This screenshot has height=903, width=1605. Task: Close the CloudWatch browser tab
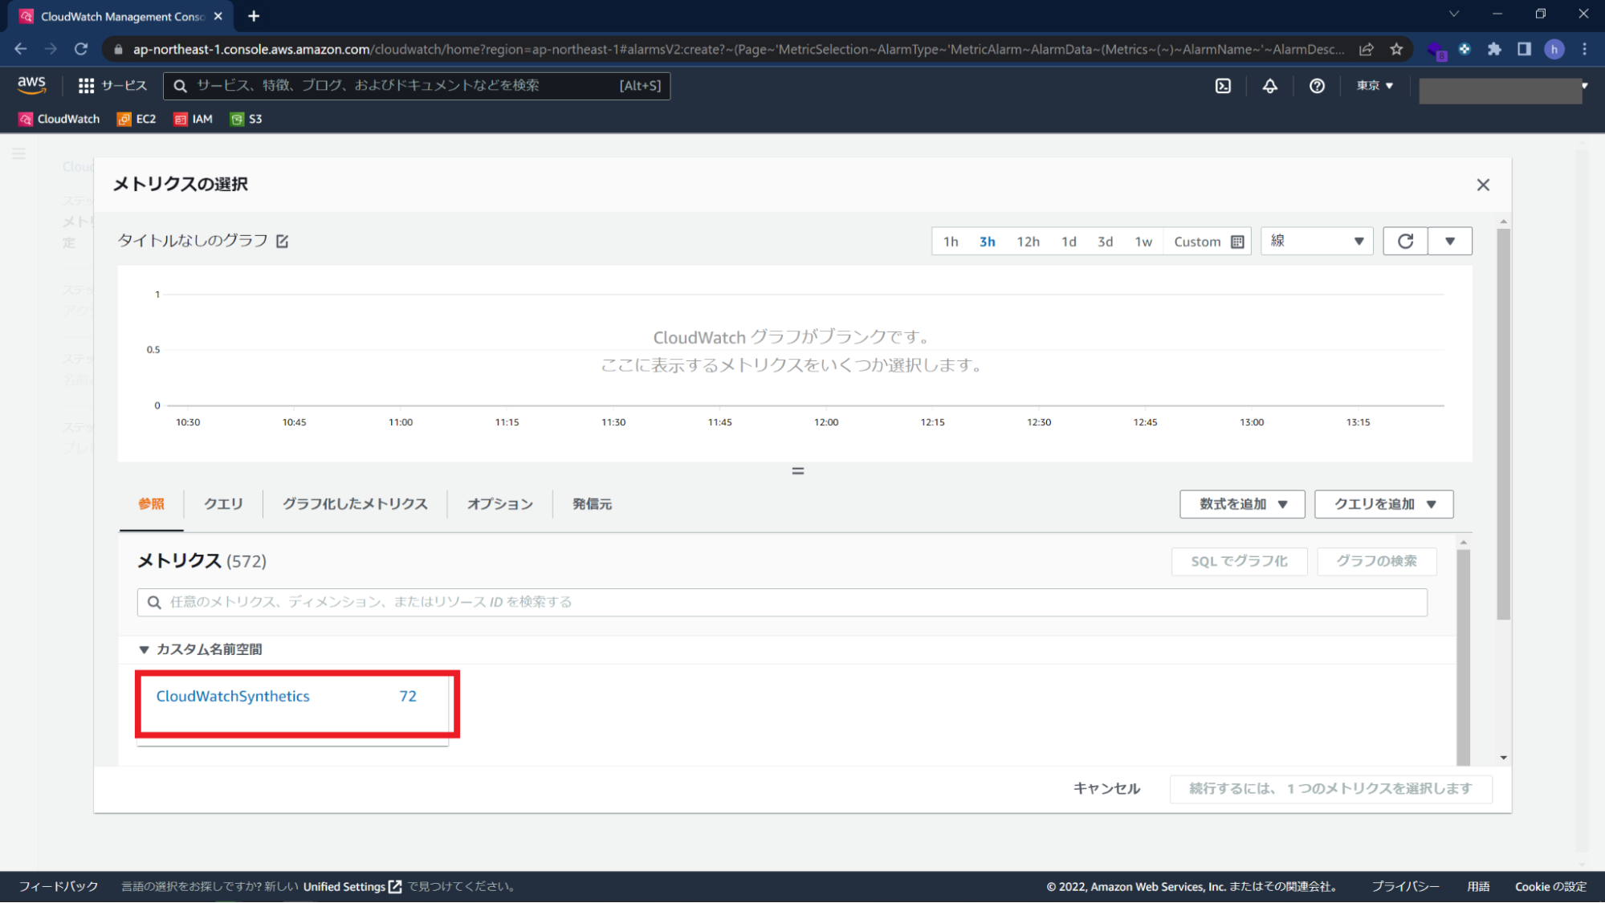218,16
